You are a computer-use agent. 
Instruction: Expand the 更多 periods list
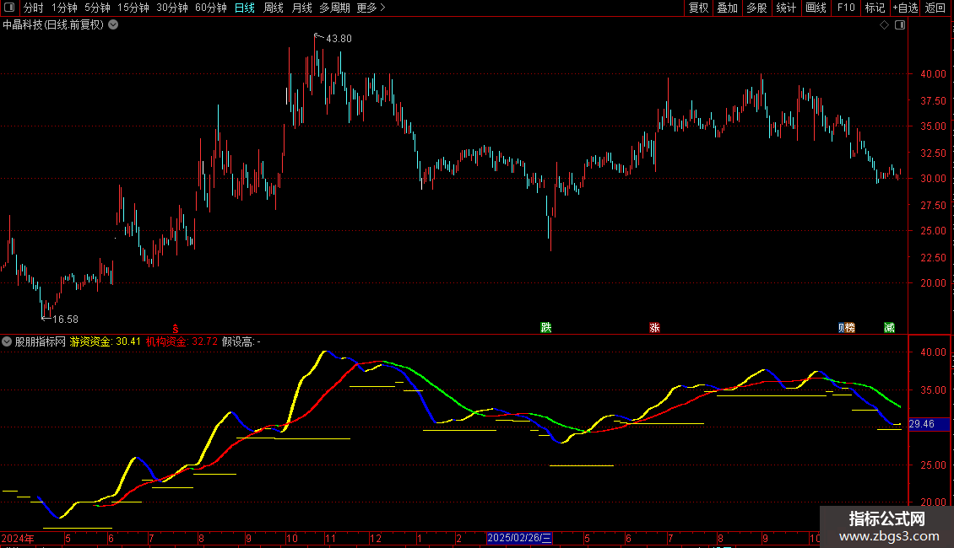(x=371, y=8)
